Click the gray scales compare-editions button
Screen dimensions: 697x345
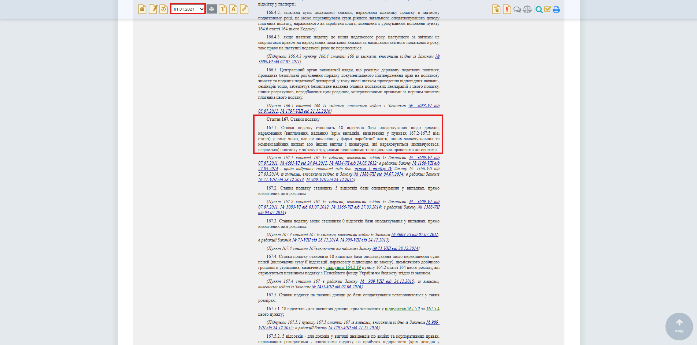[212, 9]
